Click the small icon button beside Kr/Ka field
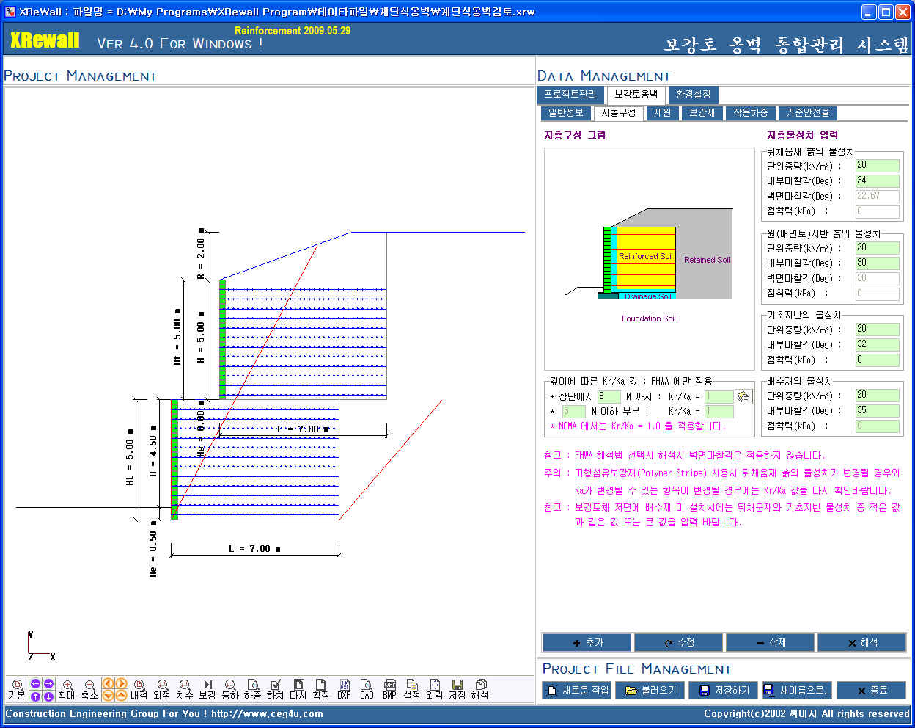Image resolution: width=915 pixels, height=728 pixels. [743, 396]
